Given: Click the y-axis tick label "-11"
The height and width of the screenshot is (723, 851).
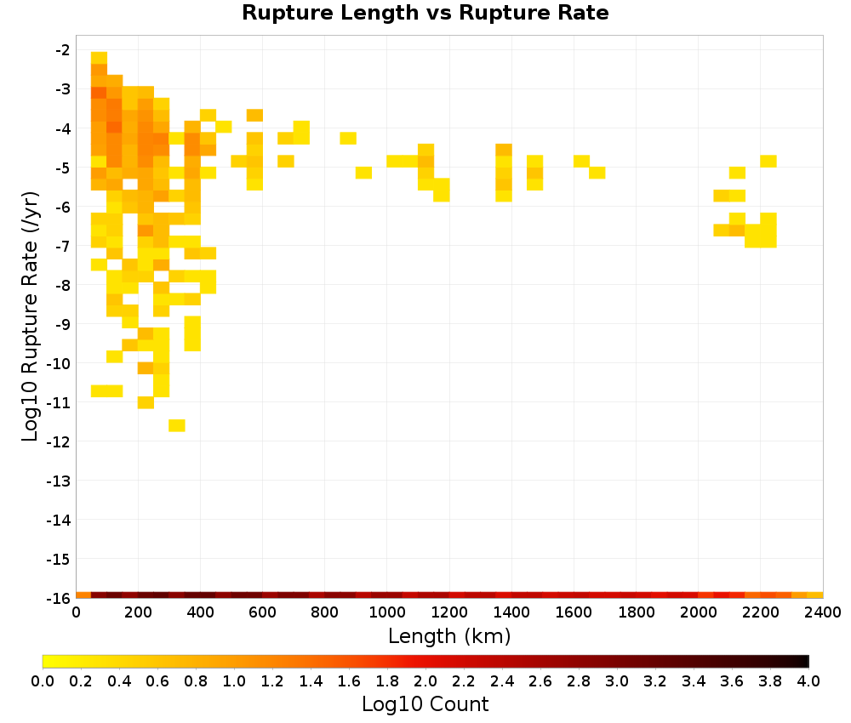Looking at the screenshot, I should coord(59,402).
